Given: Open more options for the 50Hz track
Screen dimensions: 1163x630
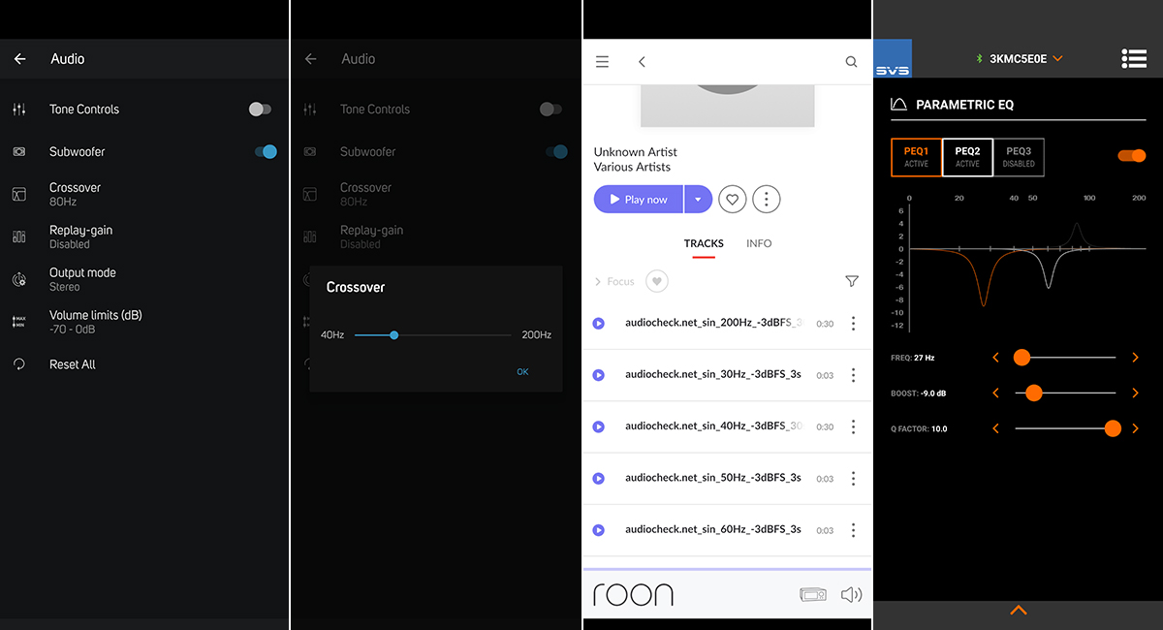Looking at the screenshot, I should 853,479.
